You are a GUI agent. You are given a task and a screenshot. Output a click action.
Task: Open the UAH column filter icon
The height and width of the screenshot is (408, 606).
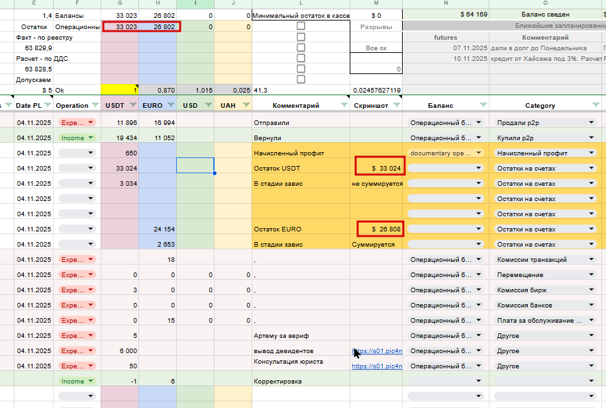click(246, 105)
